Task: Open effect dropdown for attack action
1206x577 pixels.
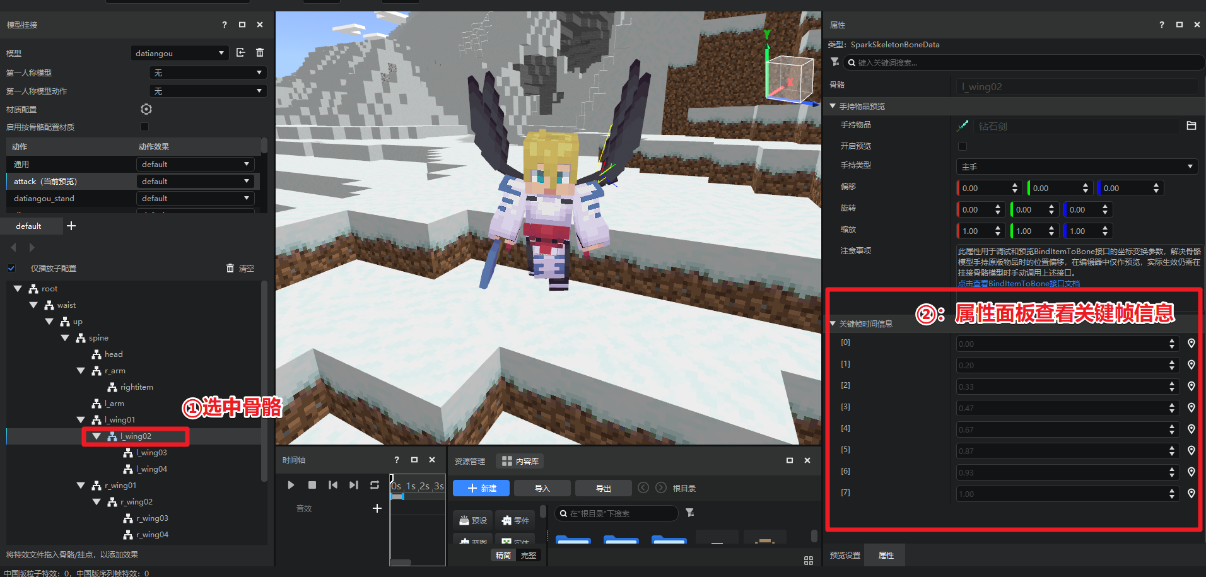Action: (196, 181)
